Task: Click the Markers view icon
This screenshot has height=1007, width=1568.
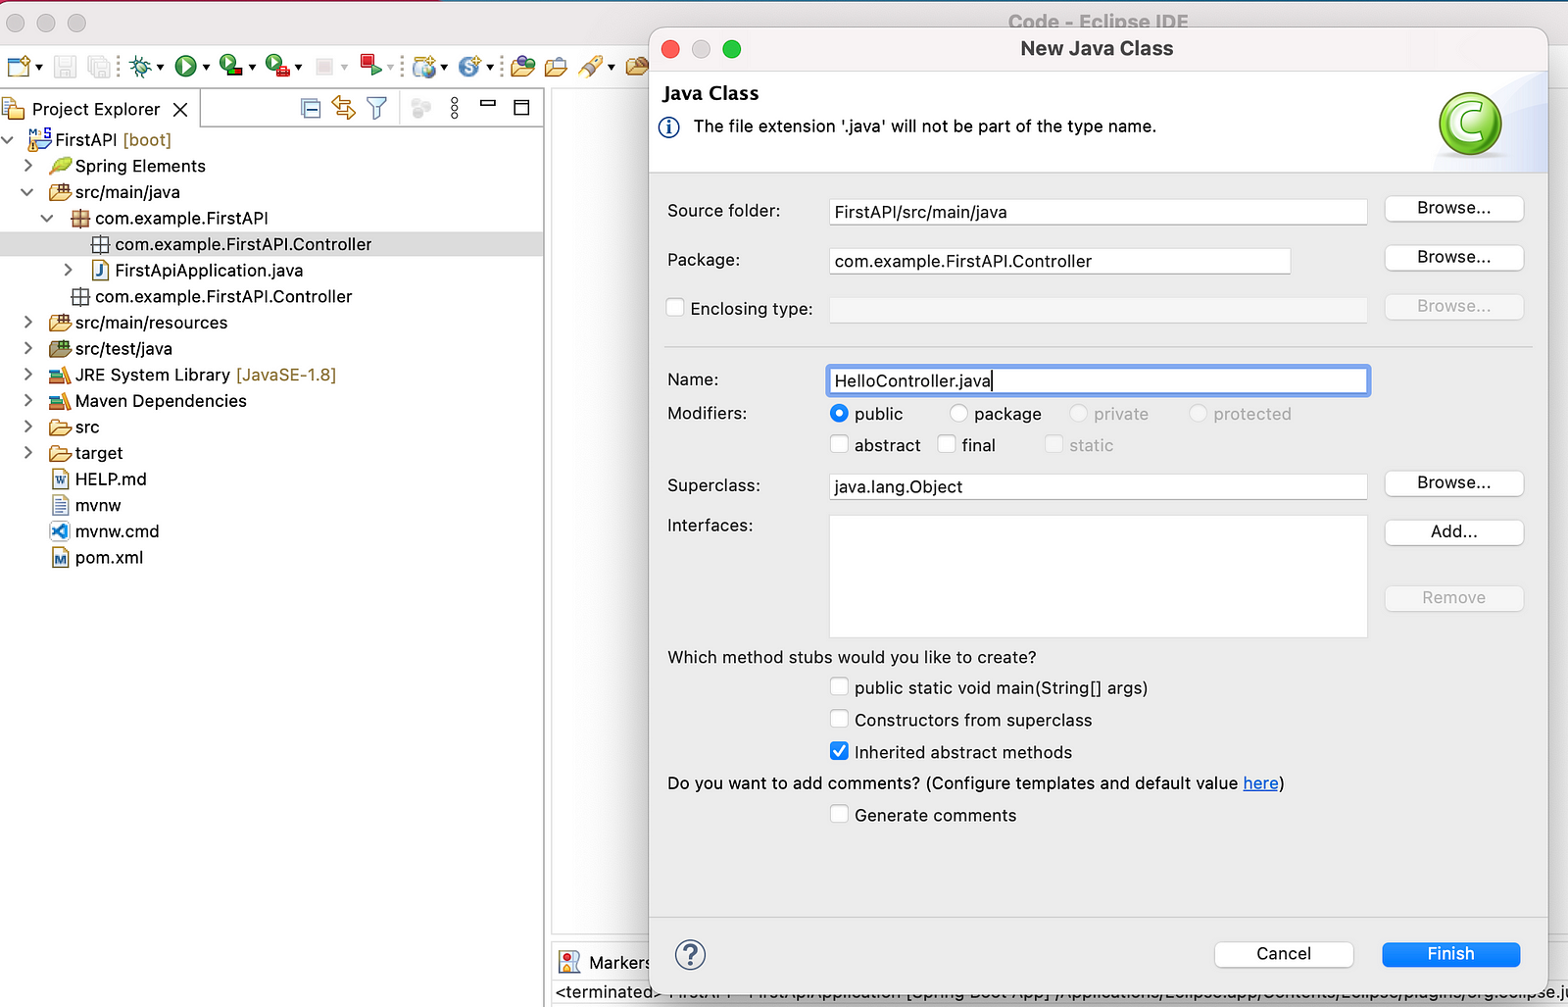Action: point(569,962)
